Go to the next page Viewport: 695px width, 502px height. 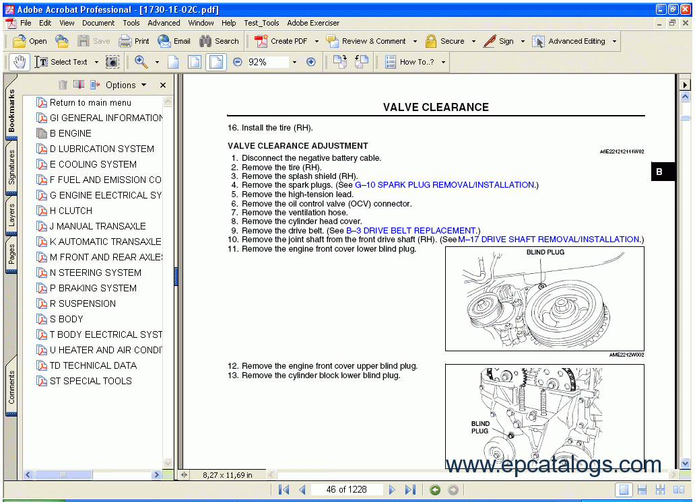point(392,490)
